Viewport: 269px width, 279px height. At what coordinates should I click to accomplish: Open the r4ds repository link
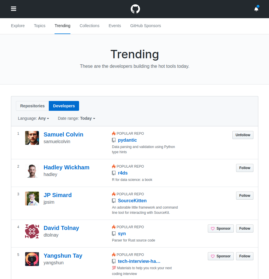pos(123,173)
